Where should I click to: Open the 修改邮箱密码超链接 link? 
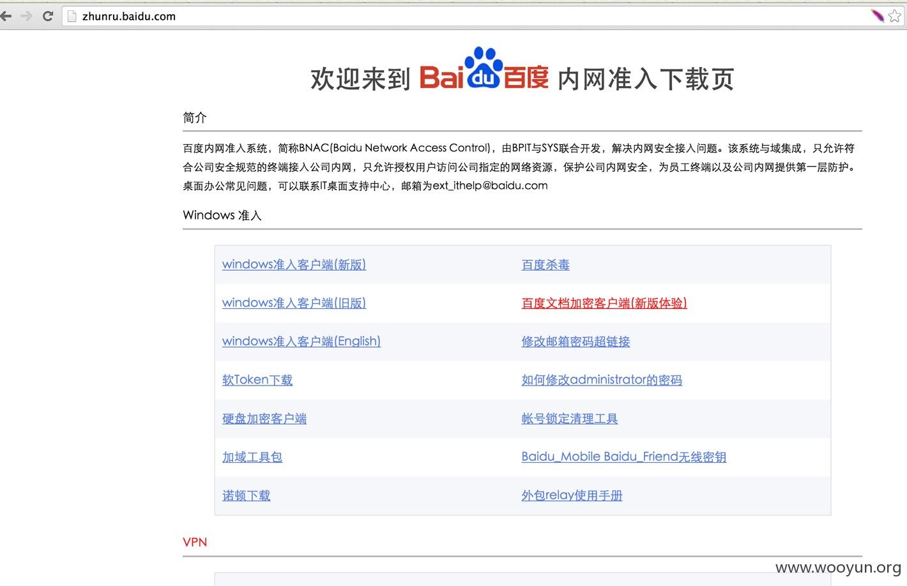(x=576, y=341)
